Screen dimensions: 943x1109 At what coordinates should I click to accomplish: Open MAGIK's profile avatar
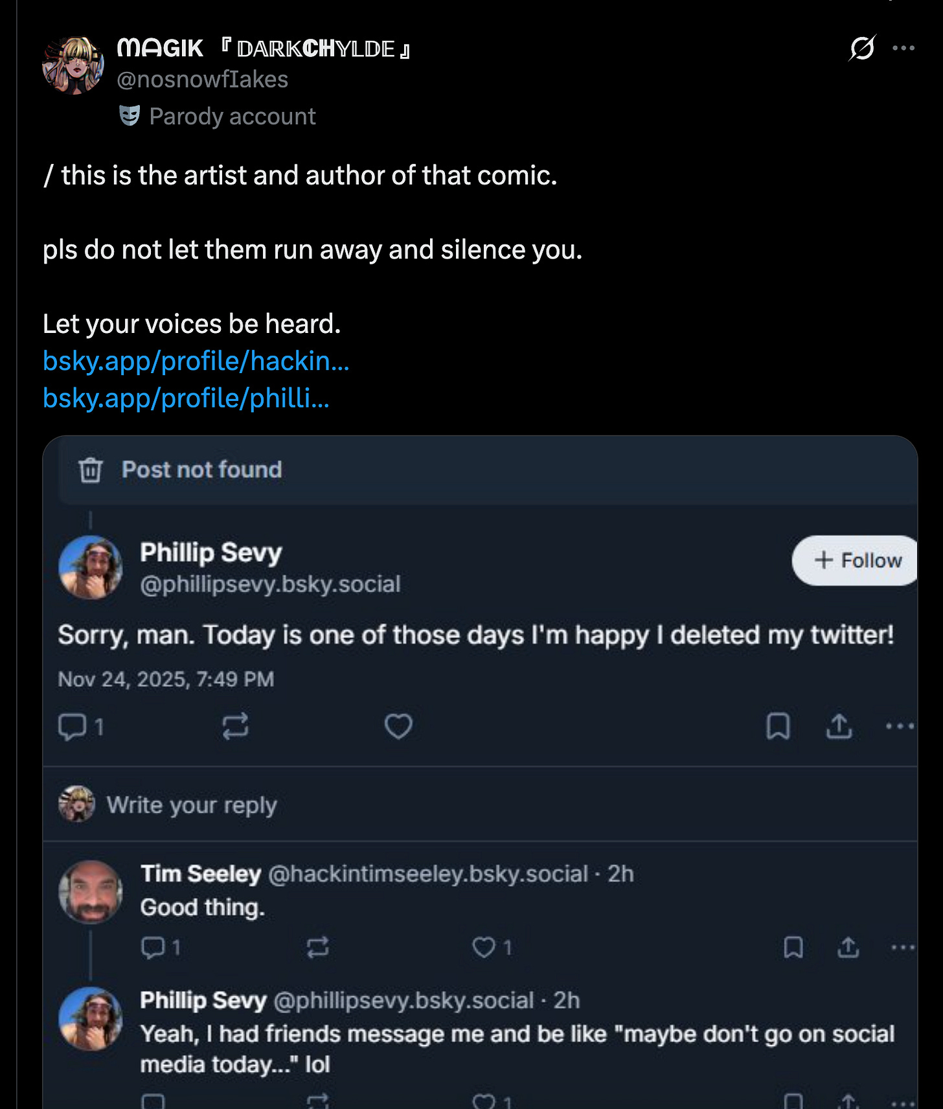point(73,65)
